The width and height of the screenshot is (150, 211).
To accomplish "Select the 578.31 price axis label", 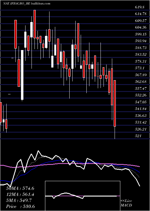I will (x=141, y=61).
